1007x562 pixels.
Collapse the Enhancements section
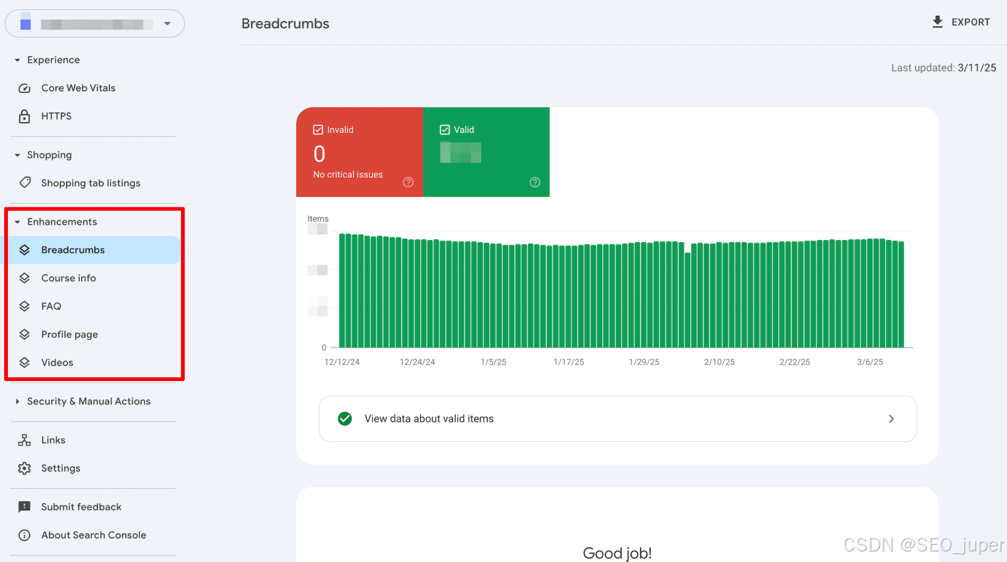click(x=18, y=222)
